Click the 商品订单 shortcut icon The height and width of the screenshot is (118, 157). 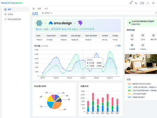point(153,35)
